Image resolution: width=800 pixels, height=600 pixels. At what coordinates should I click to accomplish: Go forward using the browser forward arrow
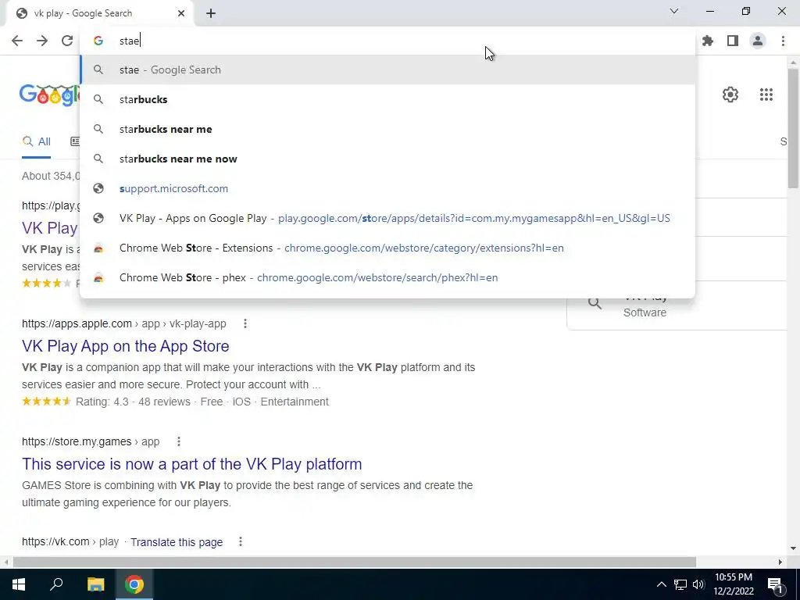click(x=42, y=41)
